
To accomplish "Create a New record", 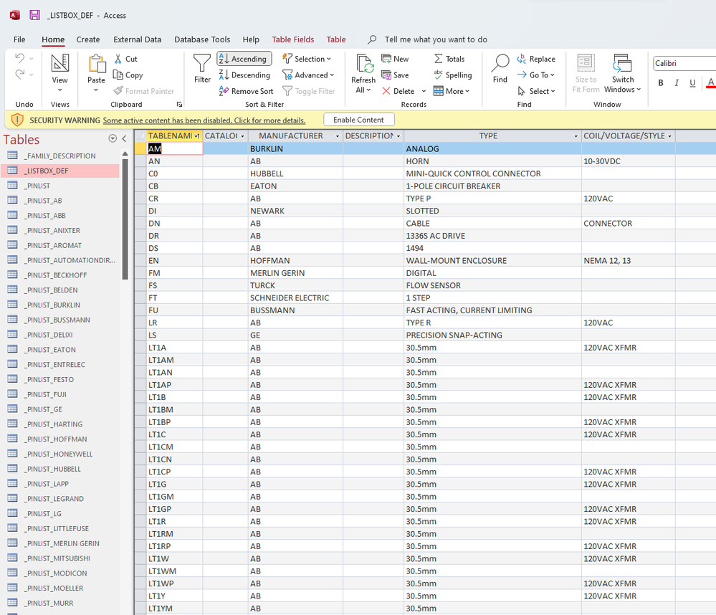I will 395,59.
